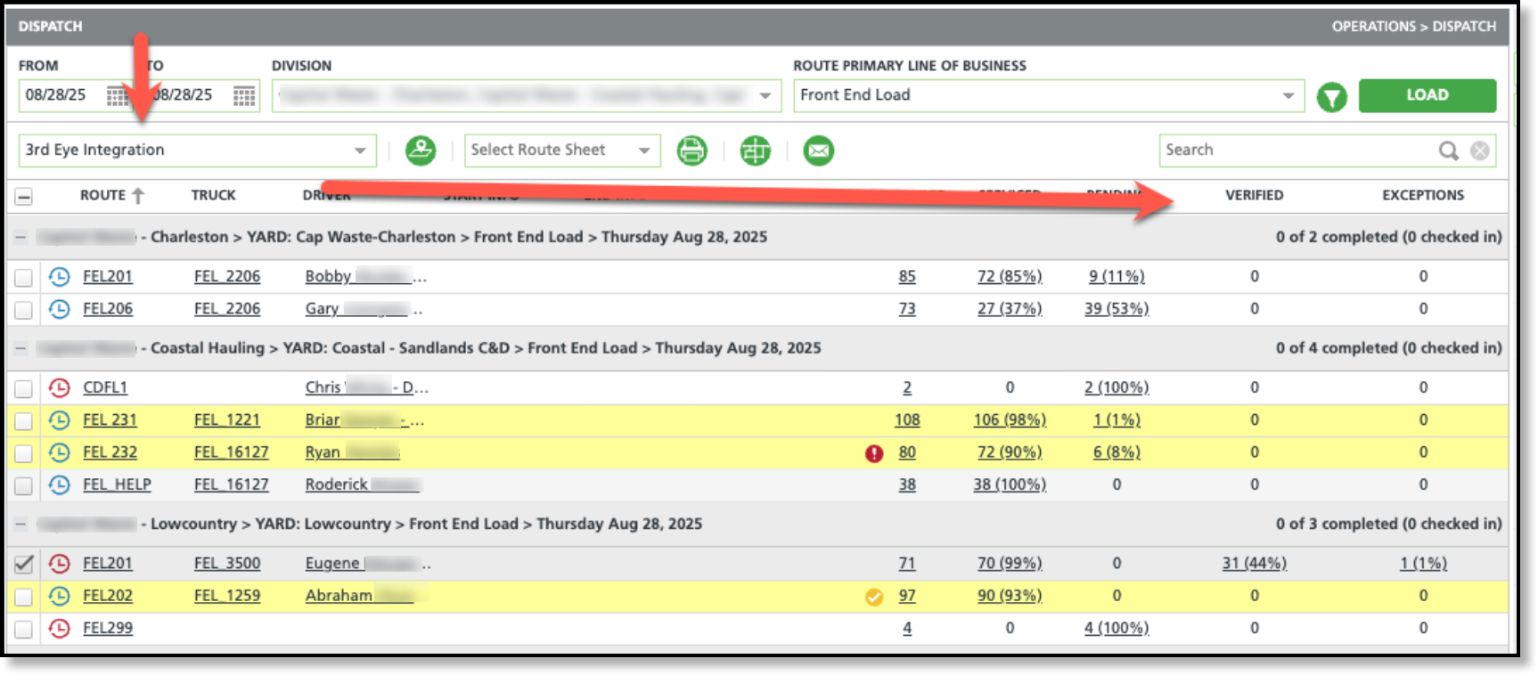Click the green envelope email icon
The height and width of the screenshot is (675, 1538).
point(818,150)
